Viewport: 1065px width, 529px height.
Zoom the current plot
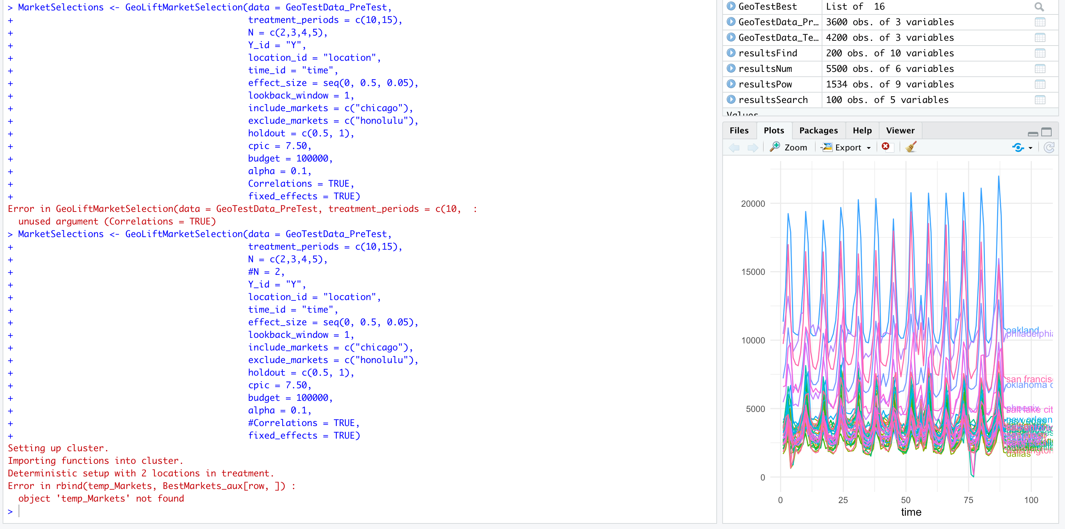788,147
